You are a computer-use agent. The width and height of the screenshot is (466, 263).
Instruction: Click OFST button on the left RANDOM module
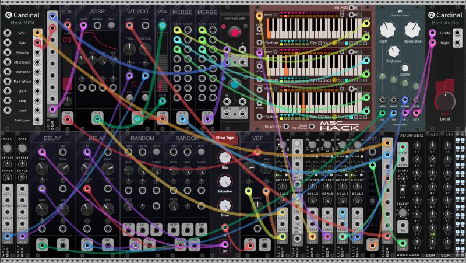(156, 152)
